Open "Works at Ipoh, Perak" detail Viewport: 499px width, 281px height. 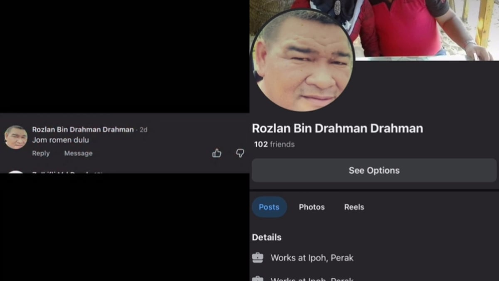(x=312, y=258)
